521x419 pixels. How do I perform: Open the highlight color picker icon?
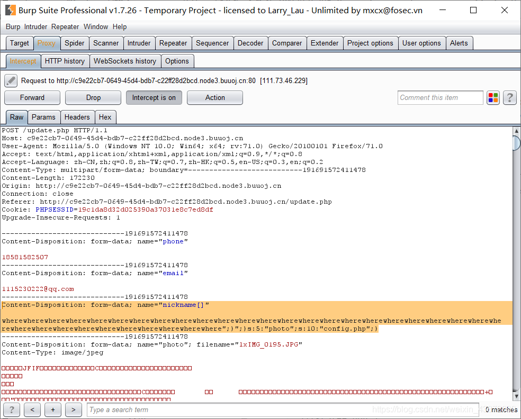[x=493, y=98]
